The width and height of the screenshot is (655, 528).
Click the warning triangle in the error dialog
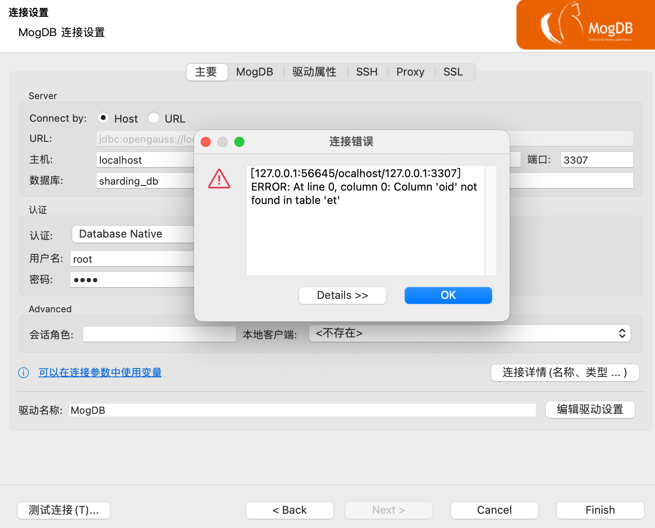point(219,179)
